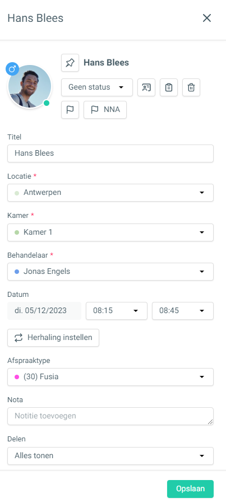Click the clipboard icon button

169,87
